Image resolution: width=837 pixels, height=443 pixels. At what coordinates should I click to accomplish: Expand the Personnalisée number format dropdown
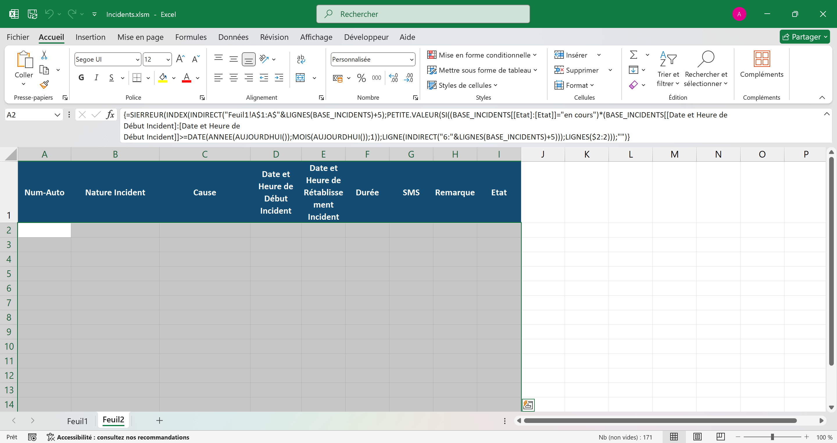pos(411,60)
